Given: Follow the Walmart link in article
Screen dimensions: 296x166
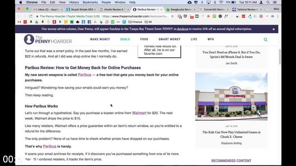Looking at the screenshot, I should coord(139,113).
